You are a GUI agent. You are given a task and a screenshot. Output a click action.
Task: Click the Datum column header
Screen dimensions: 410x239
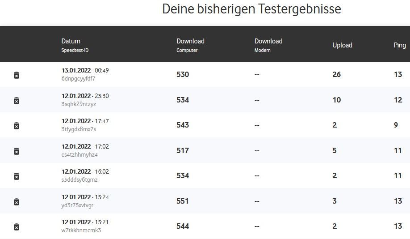71,41
